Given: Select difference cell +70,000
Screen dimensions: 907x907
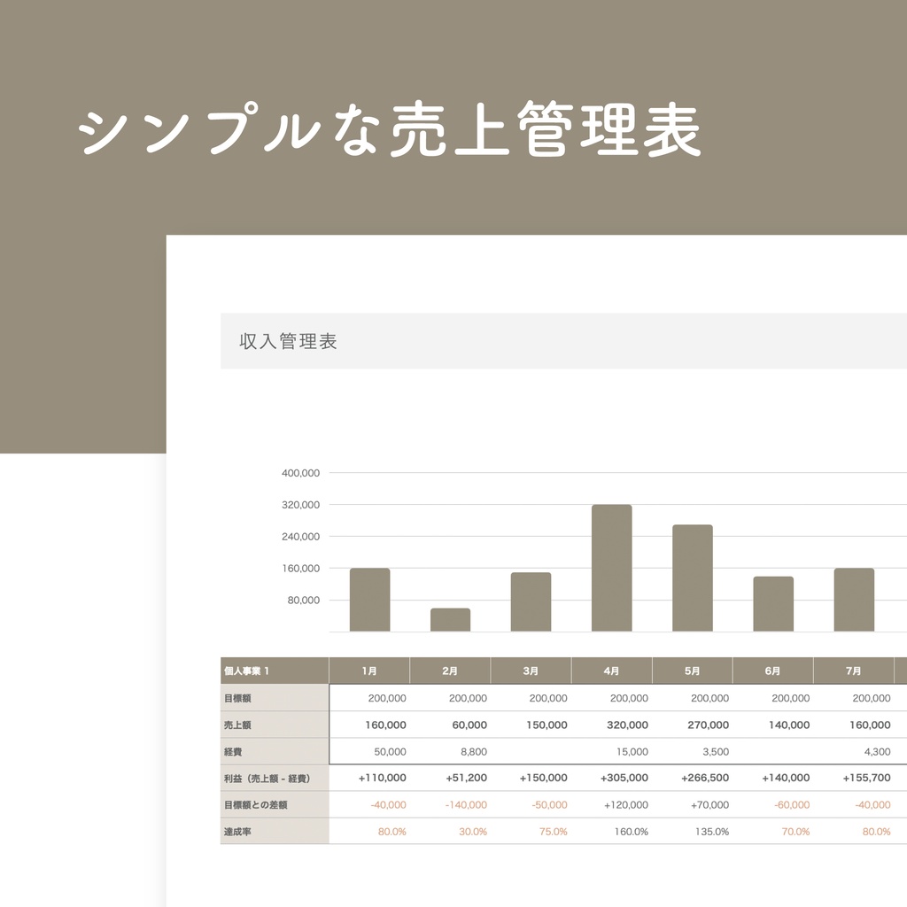Looking at the screenshot, I should pyautogui.click(x=693, y=804).
